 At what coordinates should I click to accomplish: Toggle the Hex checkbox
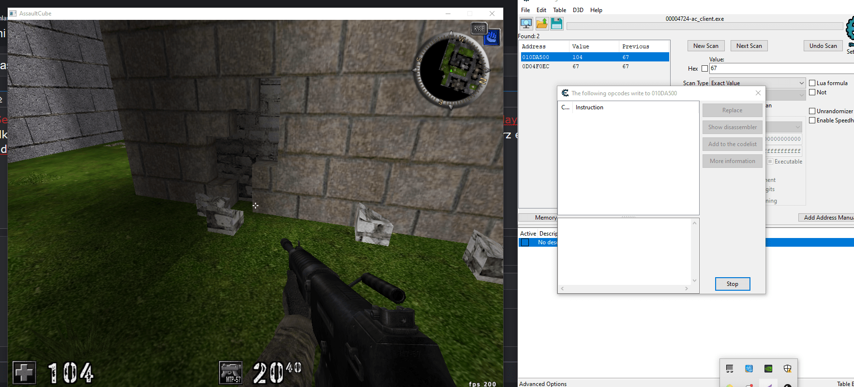704,69
